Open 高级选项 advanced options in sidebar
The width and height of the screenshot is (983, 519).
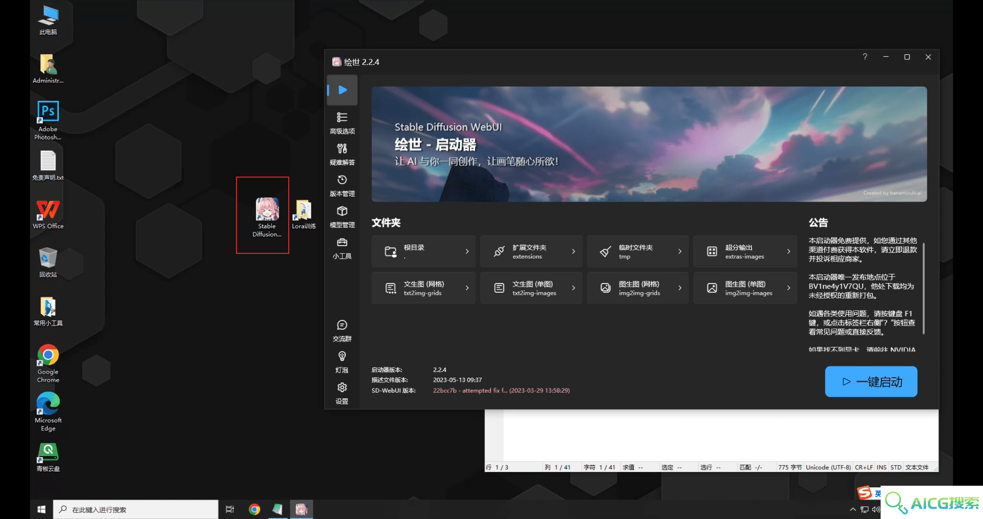[342, 123]
